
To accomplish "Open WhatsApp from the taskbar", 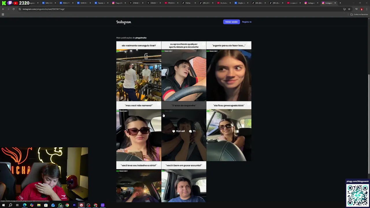I will tap(60, 205).
